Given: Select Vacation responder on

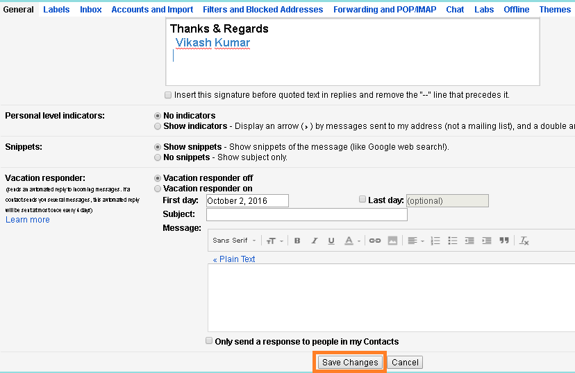Looking at the screenshot, I should (x=158, y=189).
